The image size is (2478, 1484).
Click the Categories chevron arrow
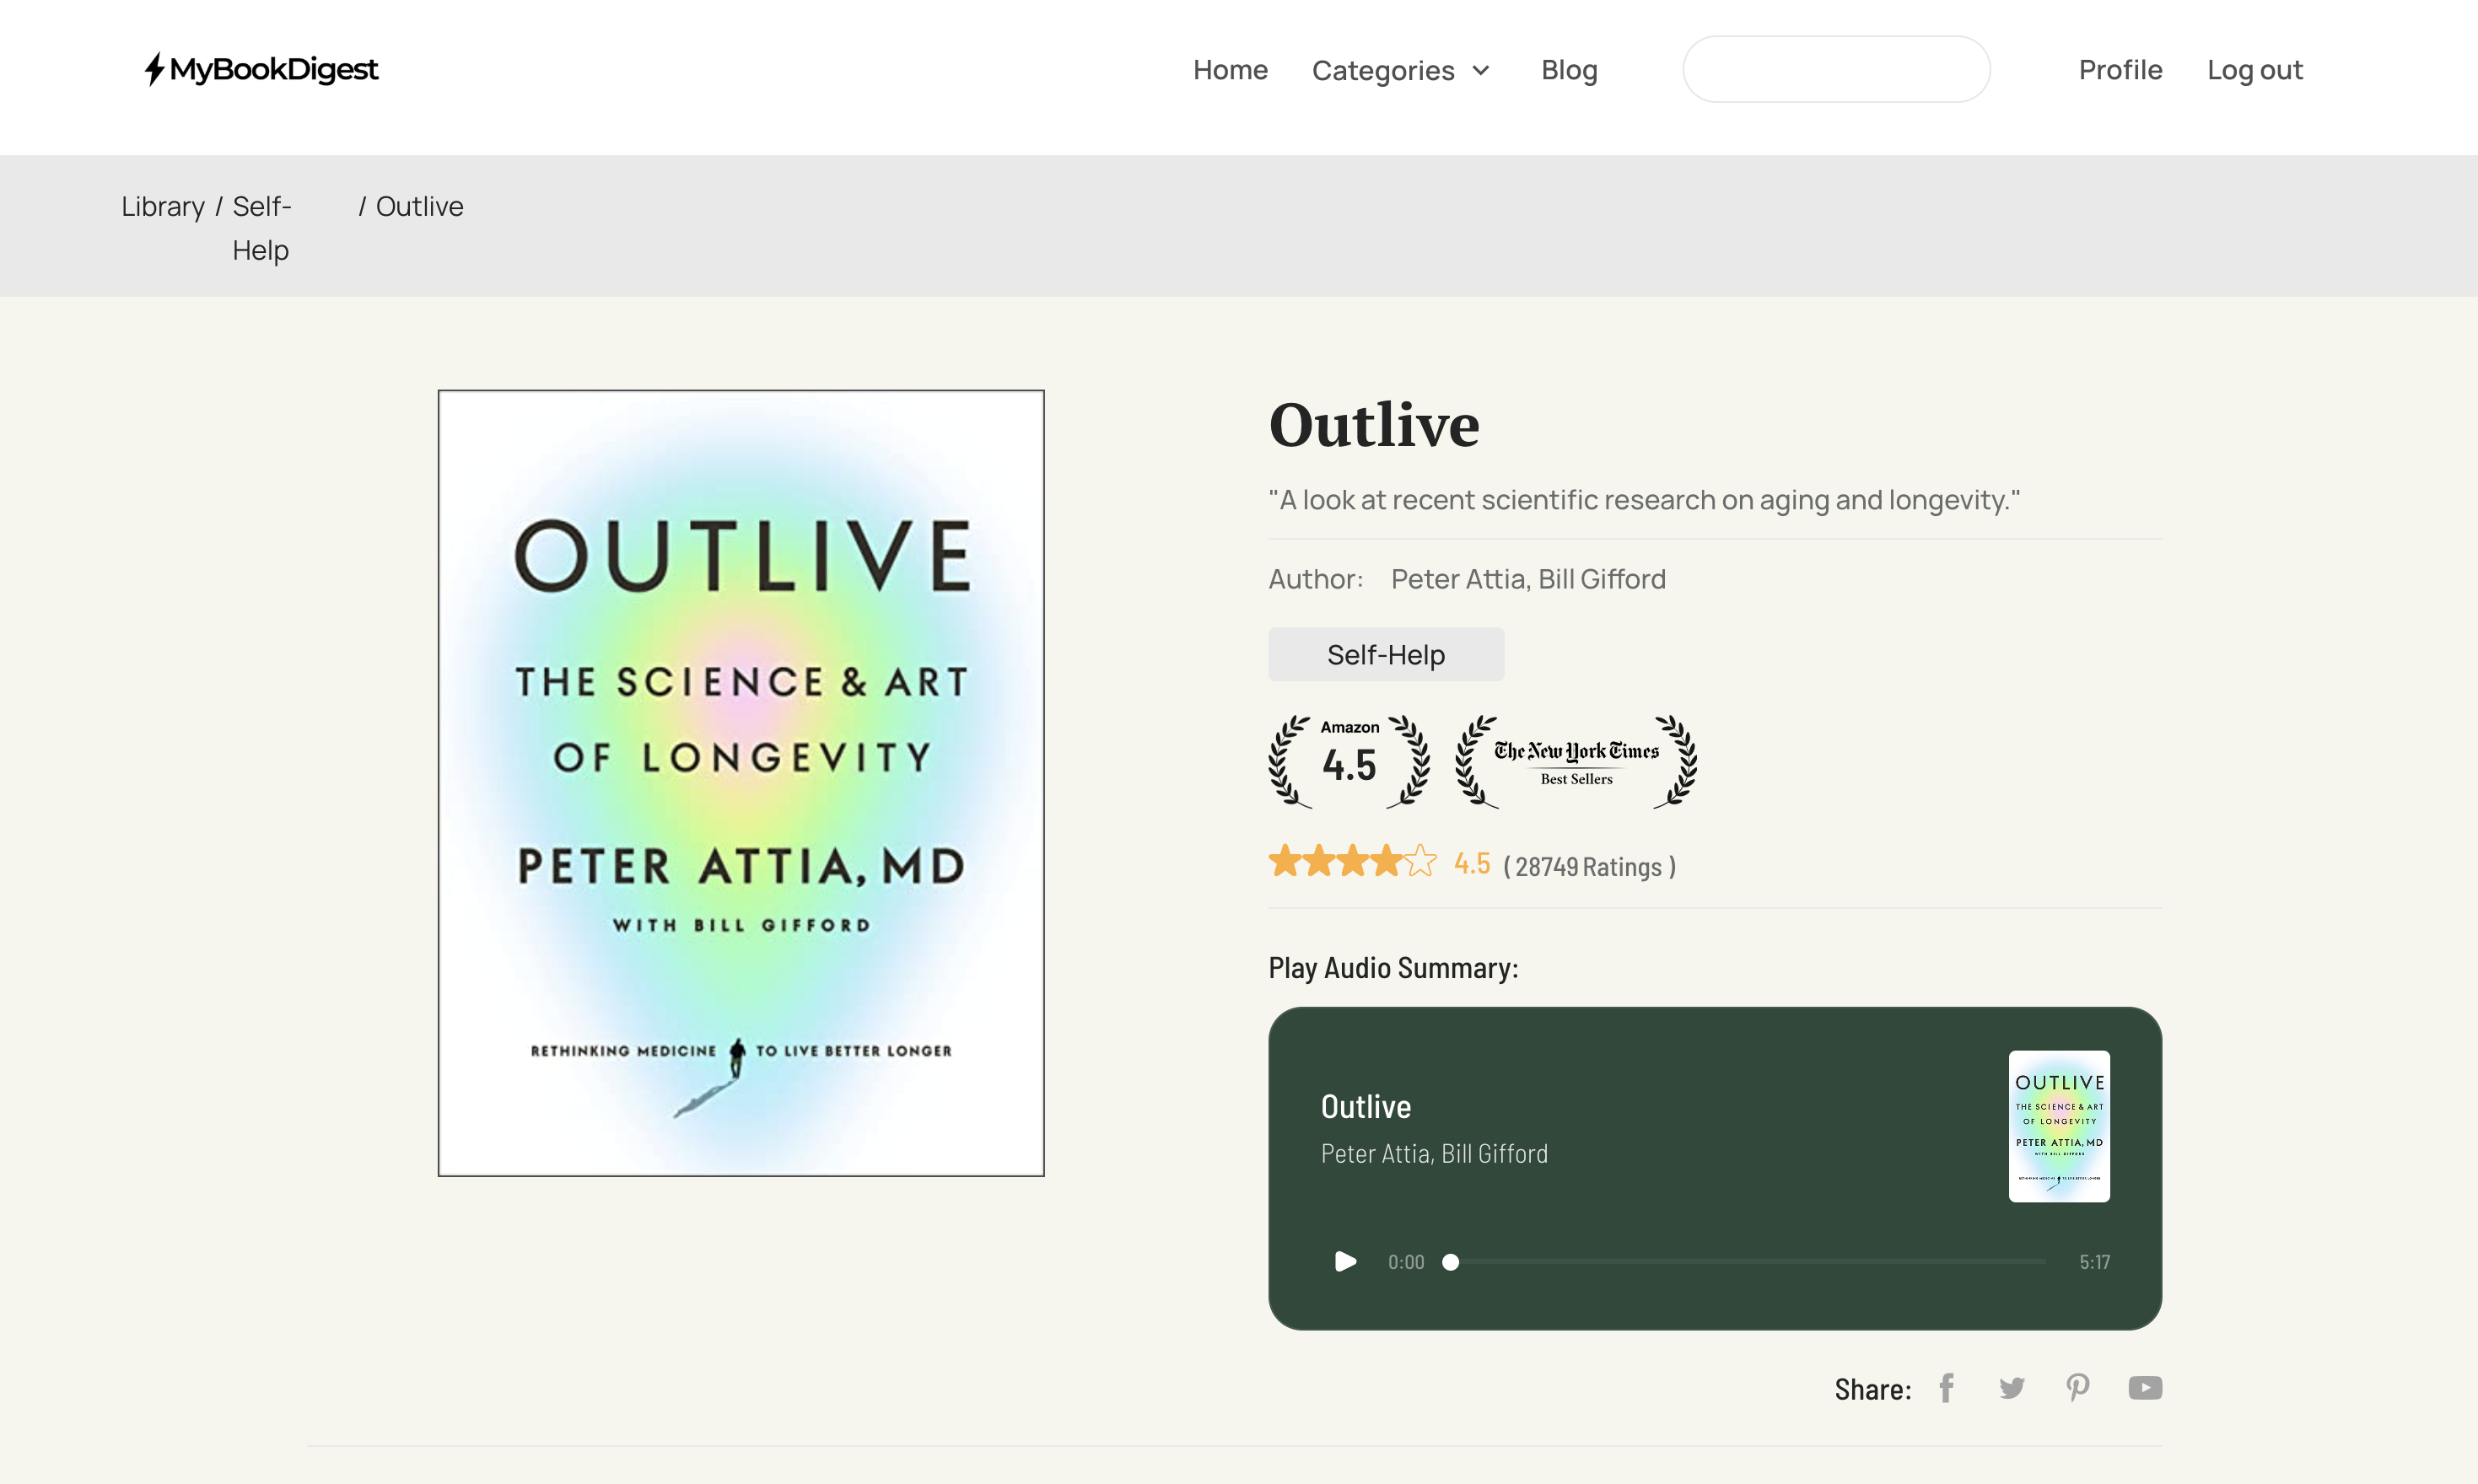[x=1481, y=70]
